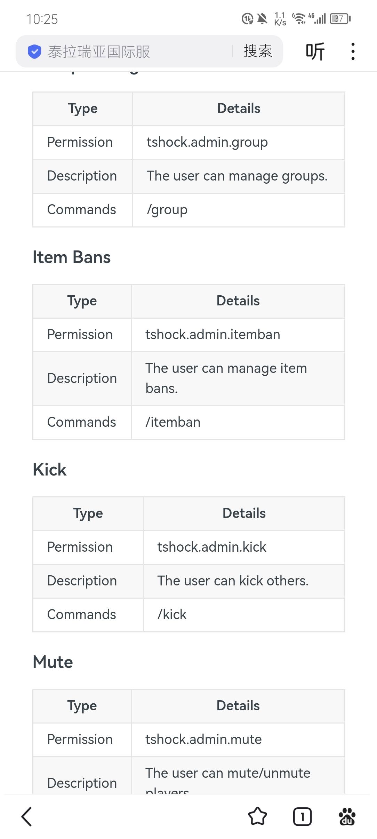
Task: Tap the tshock.admin.mute permission cell
Action: (238, 740)
